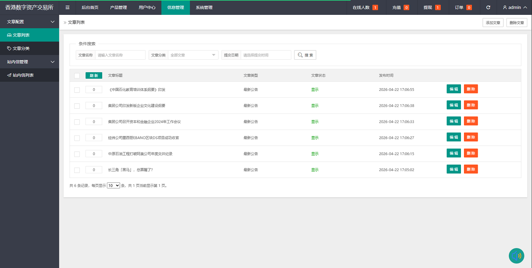Click the withdrawal notification badge

click(438, 8)
